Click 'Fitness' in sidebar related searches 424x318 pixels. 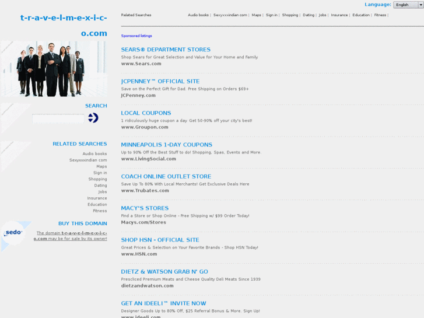100,211
